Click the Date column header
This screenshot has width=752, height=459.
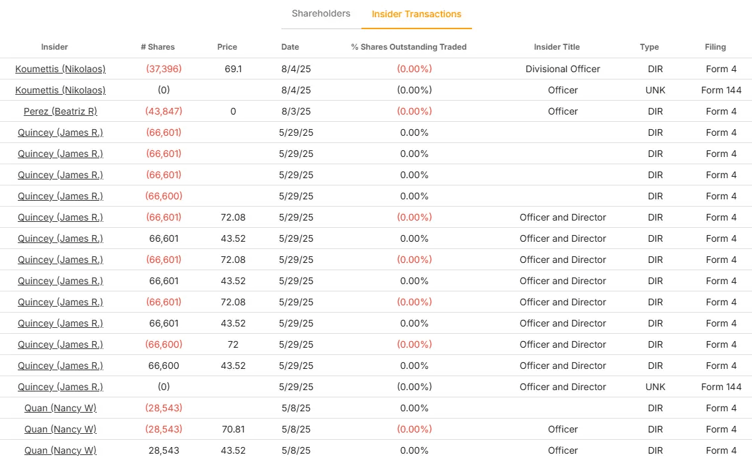[x=290, y=47]
